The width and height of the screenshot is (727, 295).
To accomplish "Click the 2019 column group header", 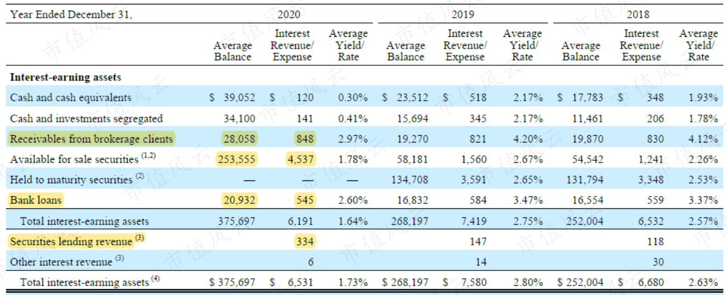I will [463, 15].
